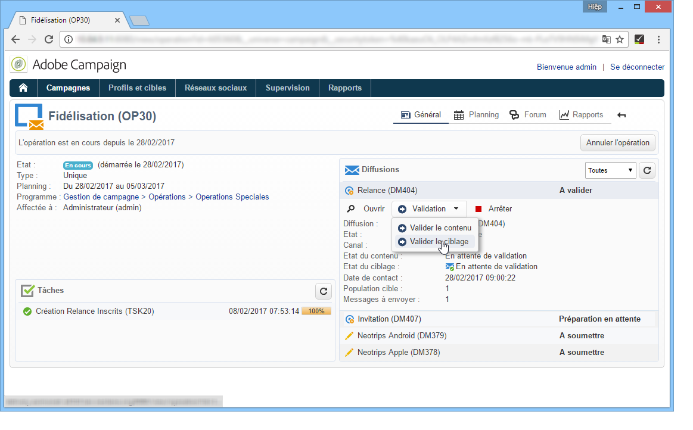Open the Supervision menu
Image resolution: width=693 pixels, height=430 pixels.
click(288, 88)
